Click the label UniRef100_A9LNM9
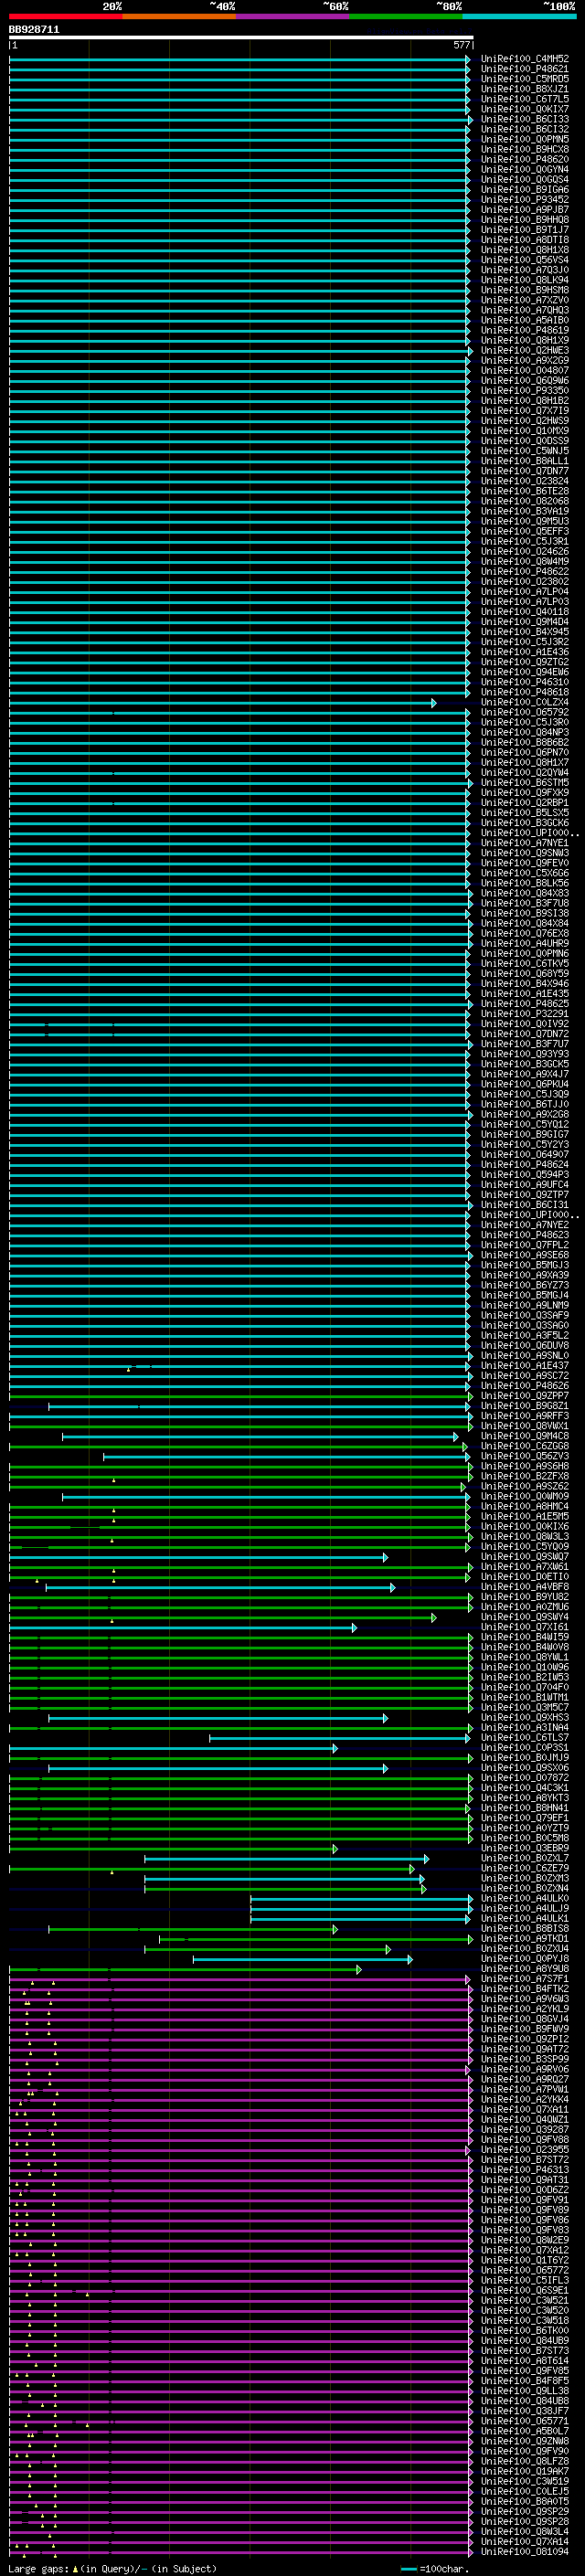Screen dimensions: 585x2576 (525, 1306)
